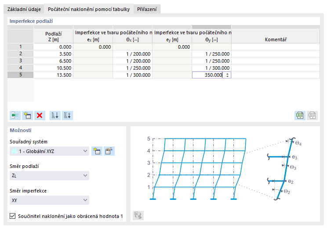Open the Přiřazení tab
This screenshot has height=228, width=327.
tap(147, 9)
